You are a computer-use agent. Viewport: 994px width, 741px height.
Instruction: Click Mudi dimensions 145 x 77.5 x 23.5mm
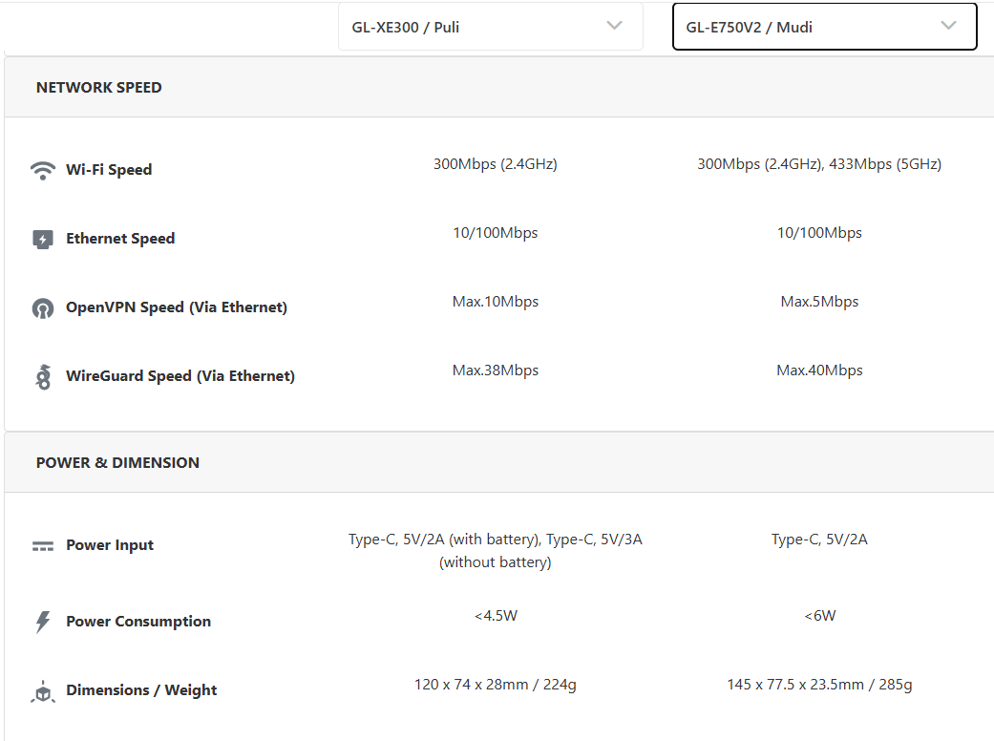pos(795,685)
